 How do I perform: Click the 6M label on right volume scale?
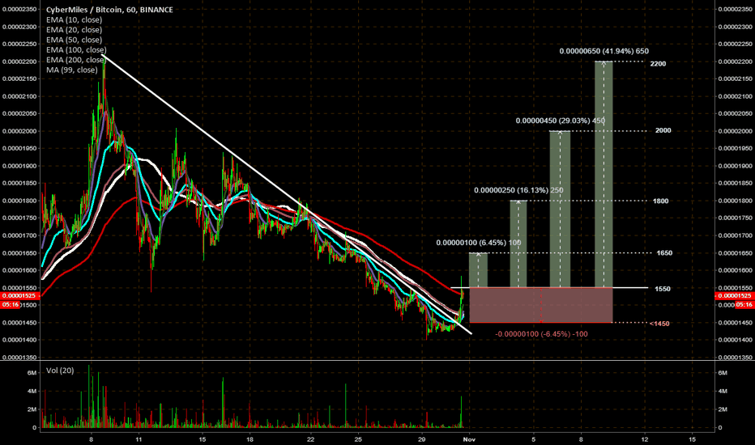(723, 373)
